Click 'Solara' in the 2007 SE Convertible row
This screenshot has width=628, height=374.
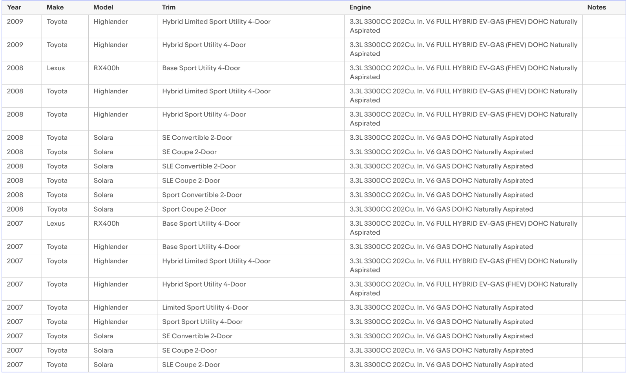pos(103,336)
